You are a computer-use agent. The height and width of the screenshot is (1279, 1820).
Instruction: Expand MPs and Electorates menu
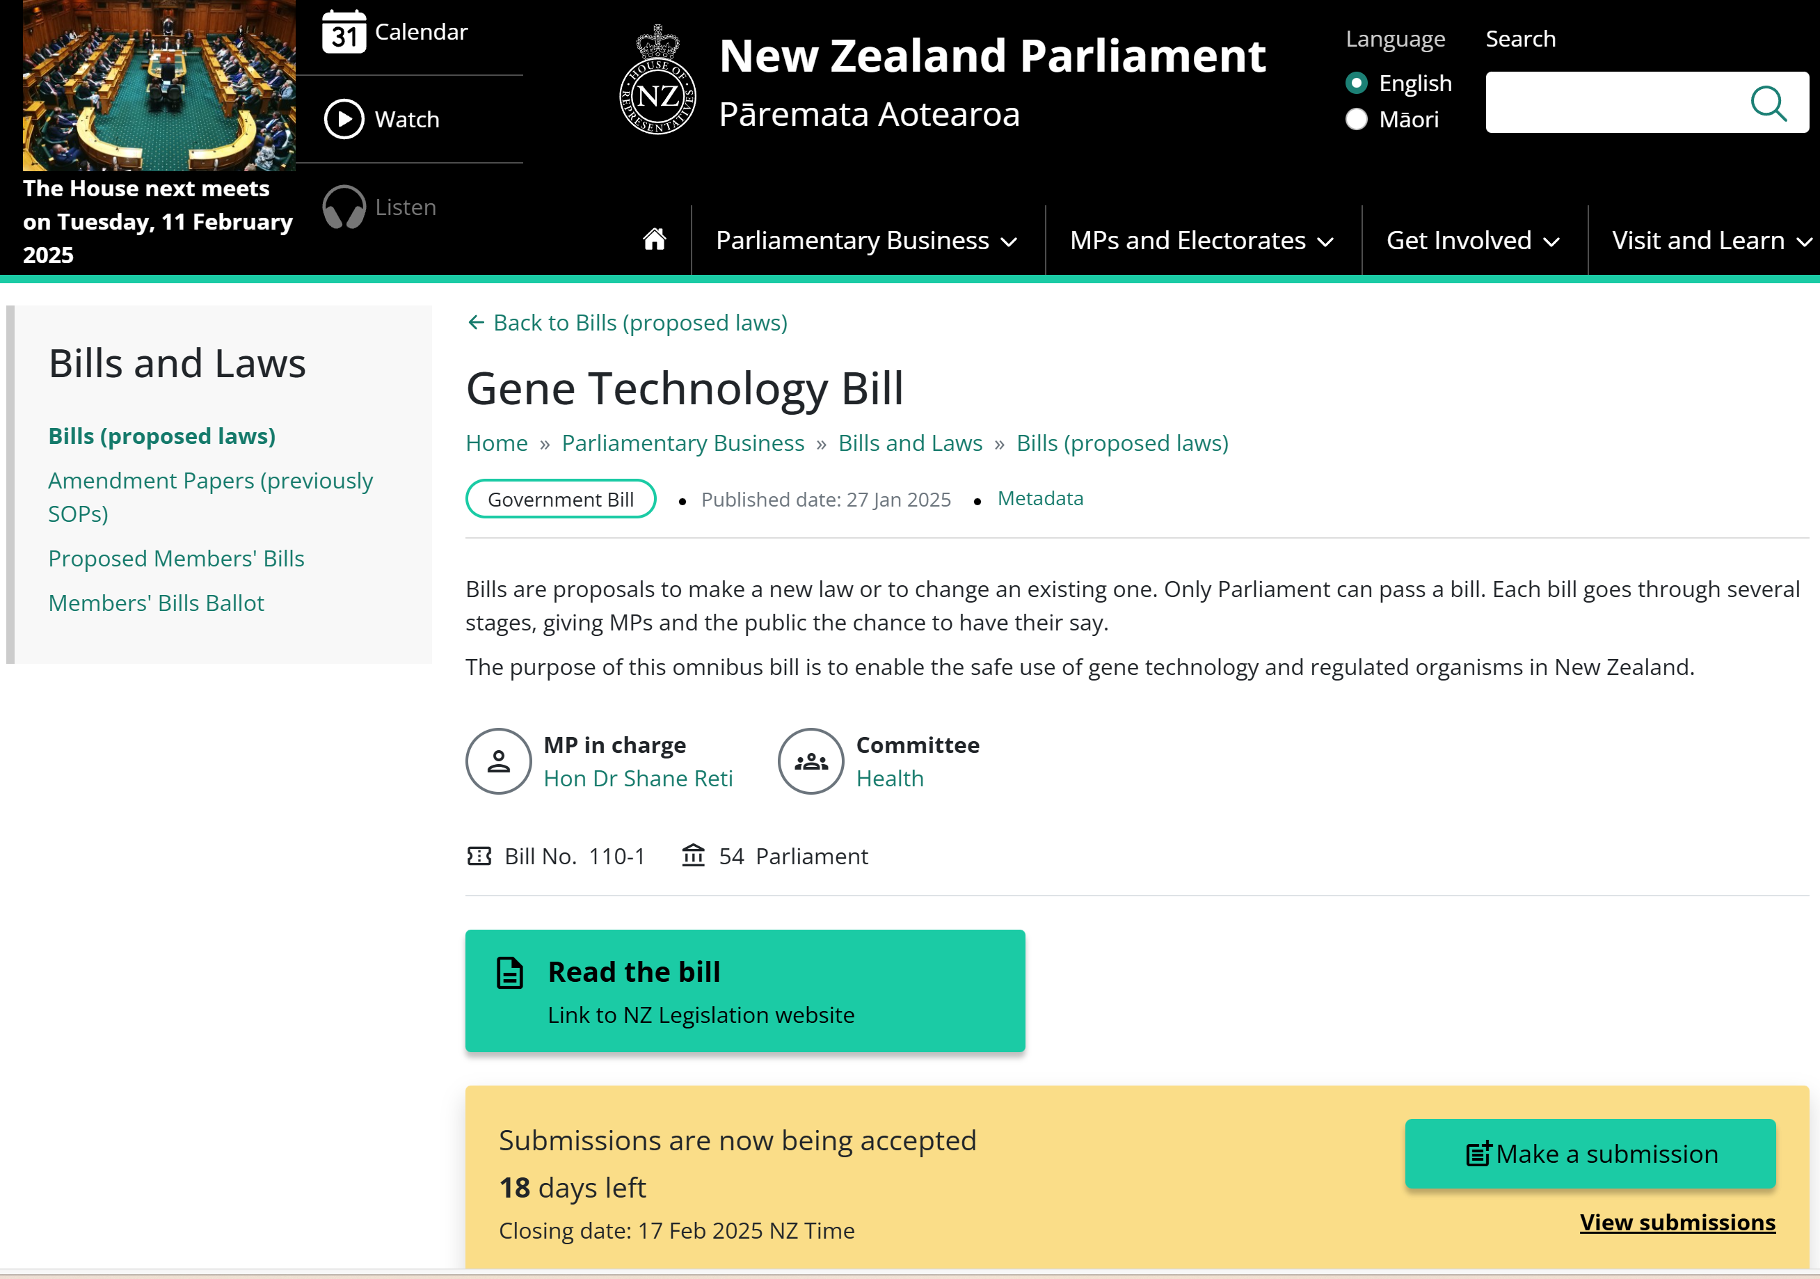1202,240
